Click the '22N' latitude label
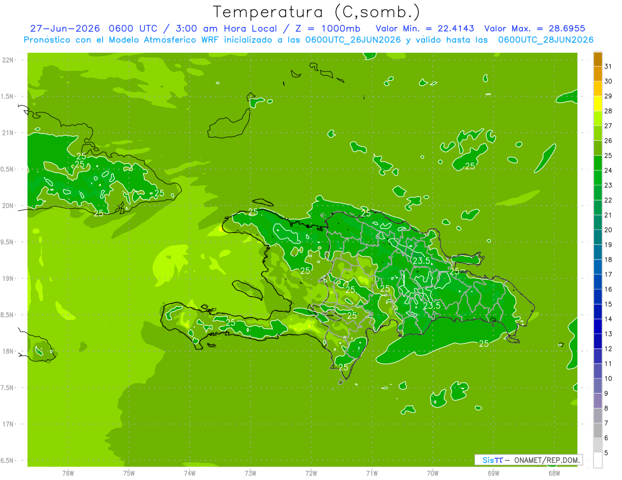The image size is (622, 480). point(8,60)
